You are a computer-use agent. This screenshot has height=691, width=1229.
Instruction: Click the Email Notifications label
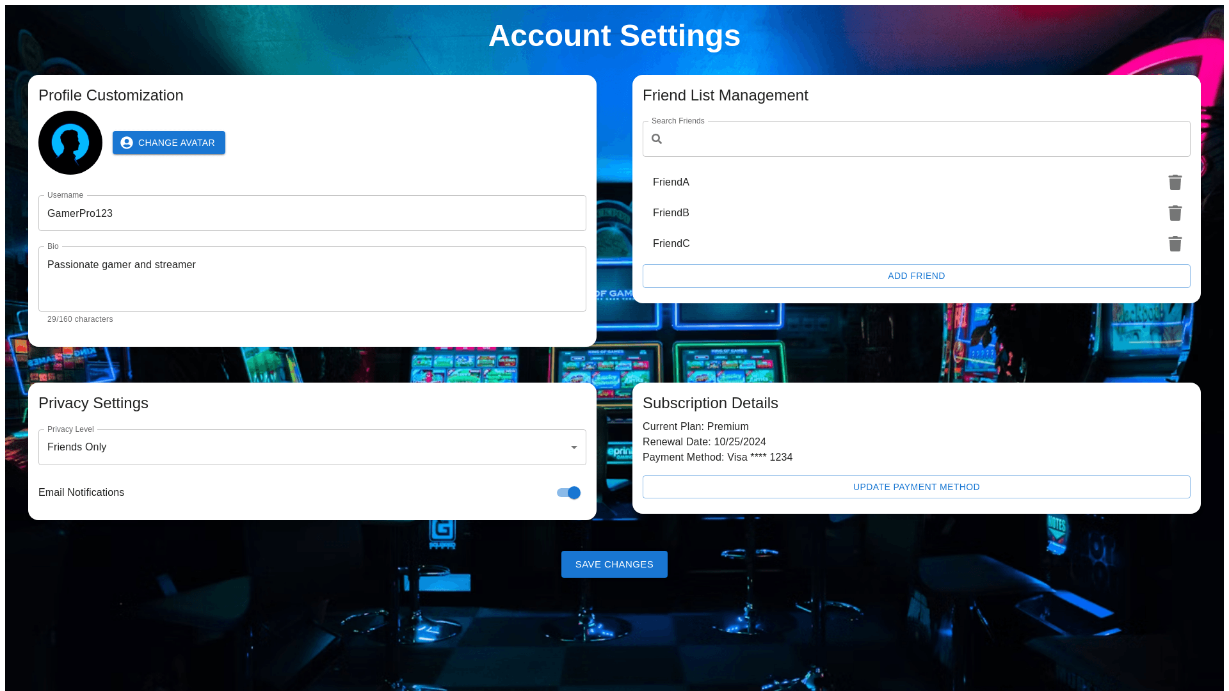(x=81, y=493)
